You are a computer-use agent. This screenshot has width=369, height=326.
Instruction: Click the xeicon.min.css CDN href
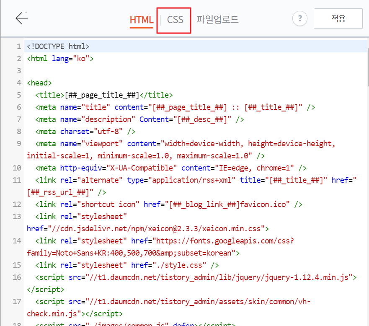(x=146, y=229)
